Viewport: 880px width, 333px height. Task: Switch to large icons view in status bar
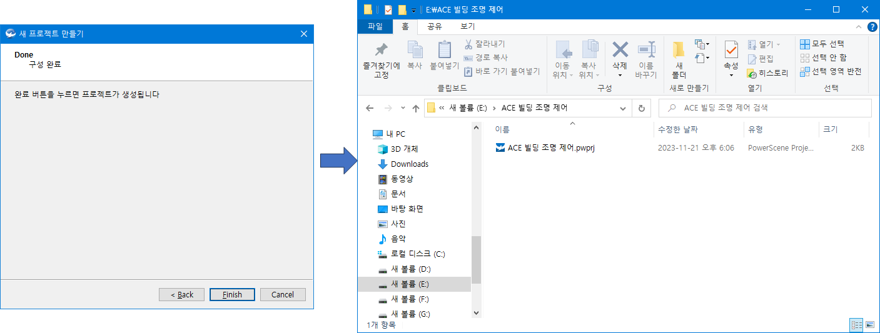pyautogui.click(x=869, y=325)
